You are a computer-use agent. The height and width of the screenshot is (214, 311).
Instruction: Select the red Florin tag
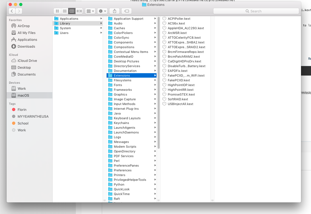click(22, 110)
